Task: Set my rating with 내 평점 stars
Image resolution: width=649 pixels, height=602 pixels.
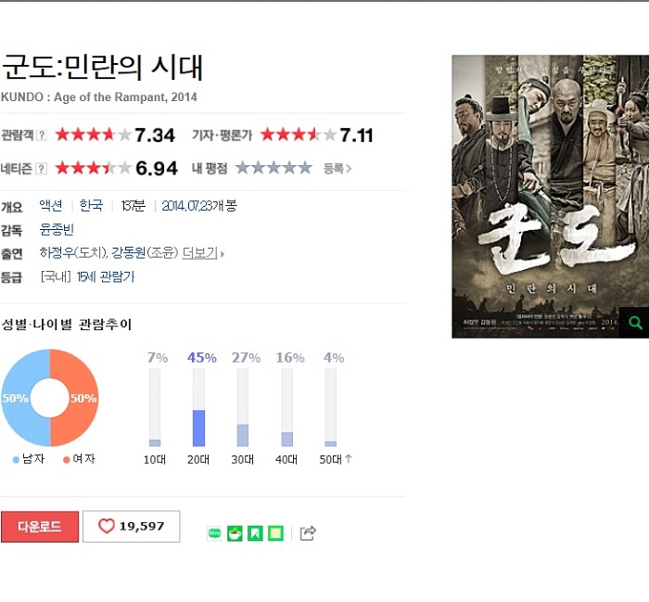Action: pyautogui.click(x=274, y=168)
